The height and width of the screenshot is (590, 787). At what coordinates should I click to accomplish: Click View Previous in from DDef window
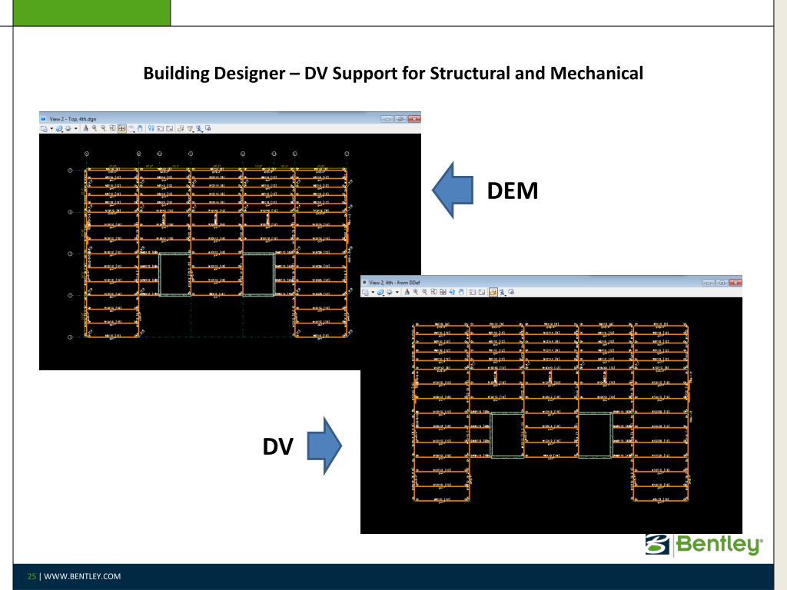tap(473, 292)
